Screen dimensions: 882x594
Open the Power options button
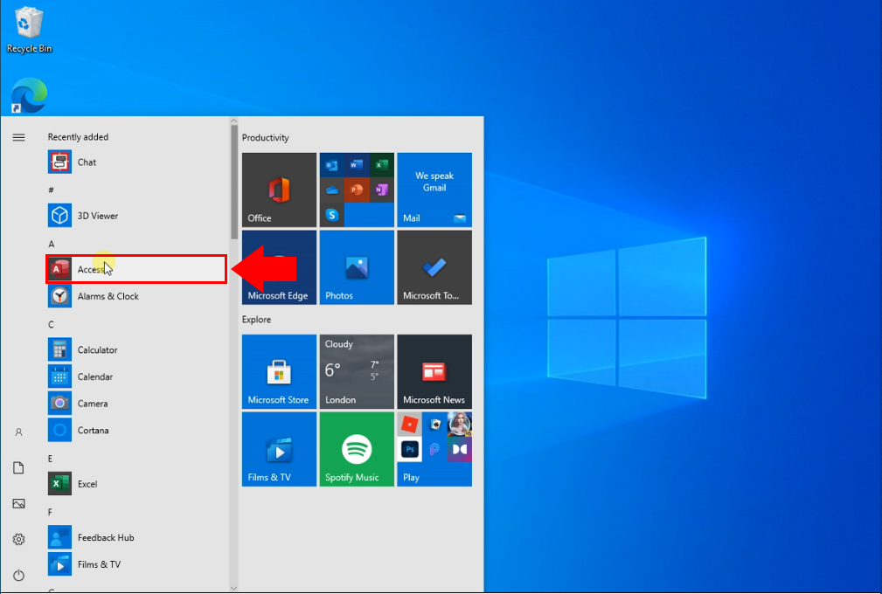tap(18, 575)
